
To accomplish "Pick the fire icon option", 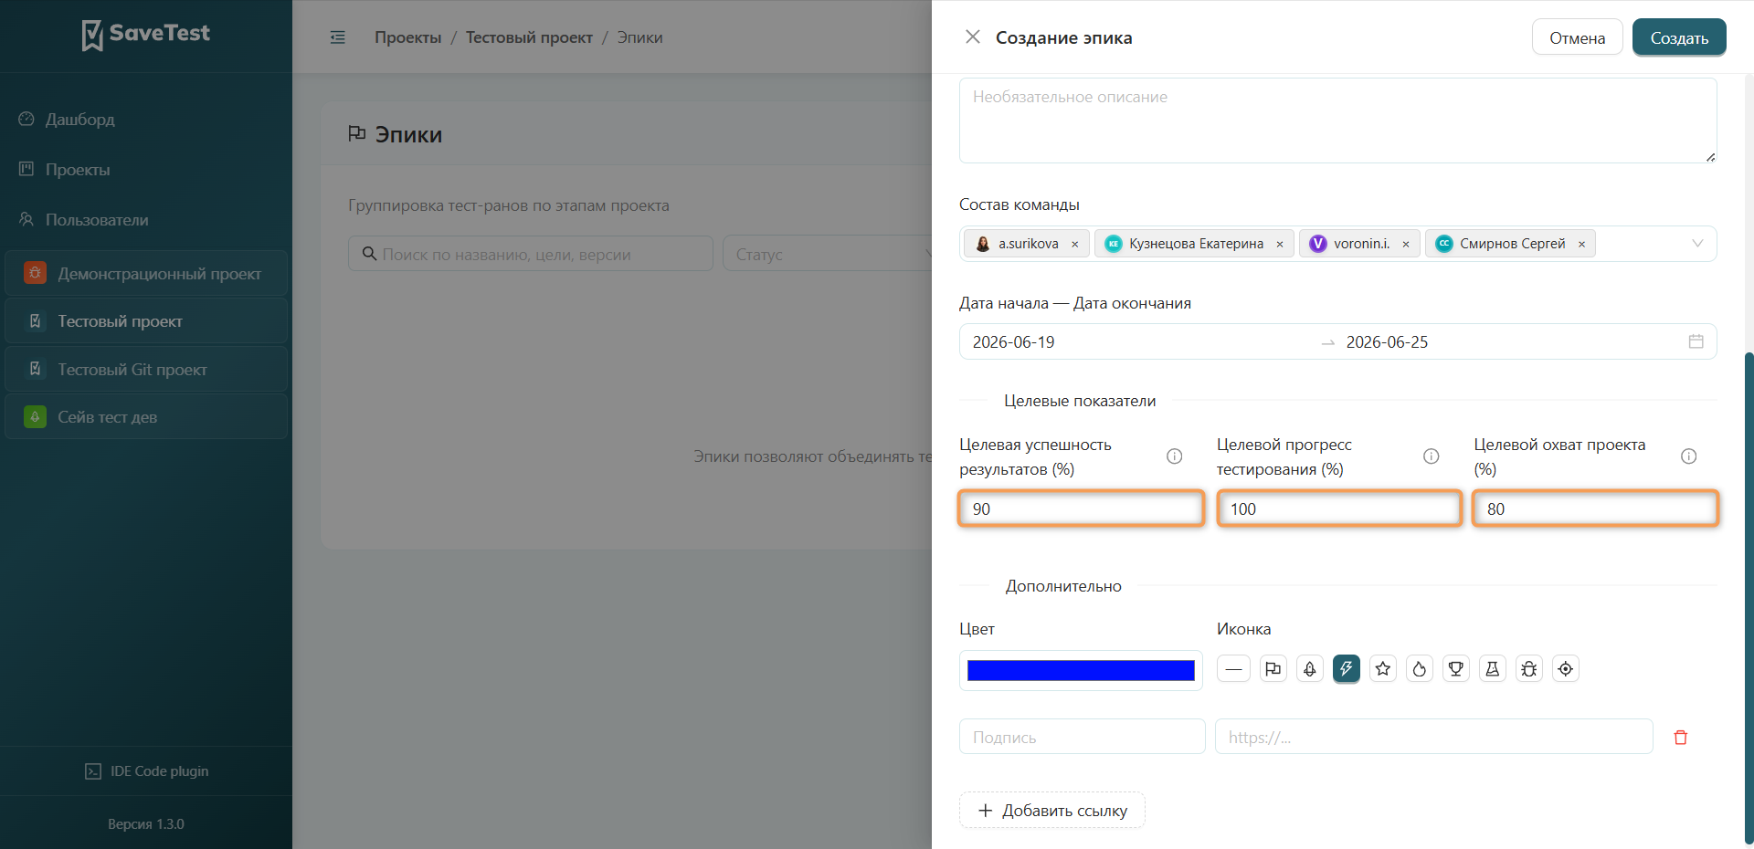I will 1420,669.
